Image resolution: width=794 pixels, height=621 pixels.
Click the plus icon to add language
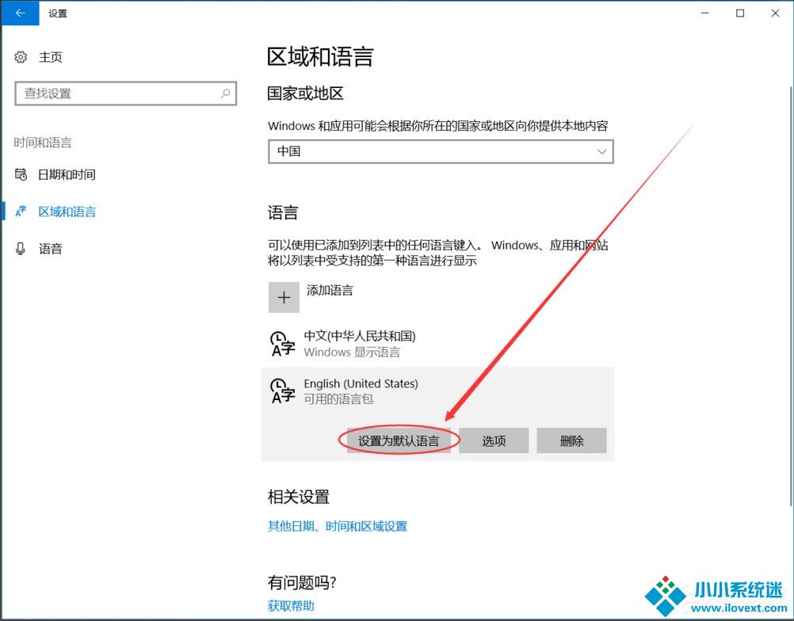(284, 298)
